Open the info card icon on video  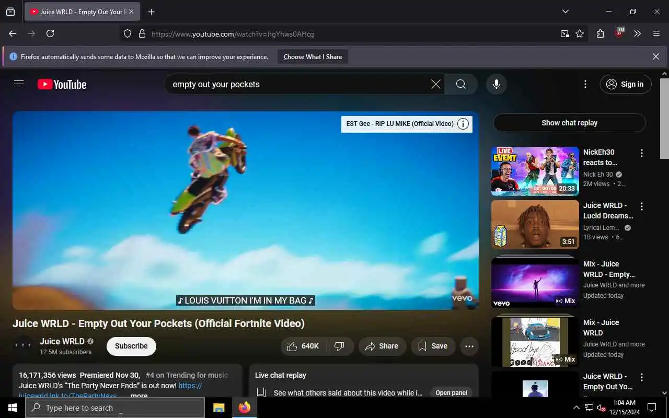[x=463, y=124]
